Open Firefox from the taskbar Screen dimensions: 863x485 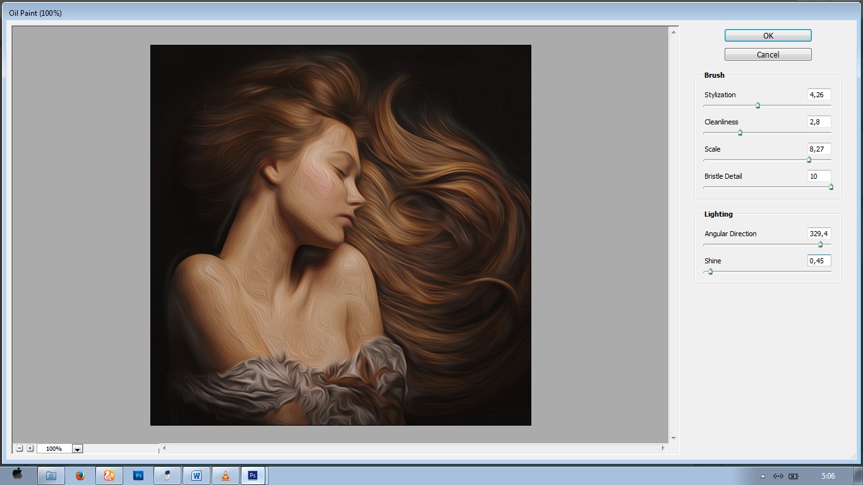(80, 476)
